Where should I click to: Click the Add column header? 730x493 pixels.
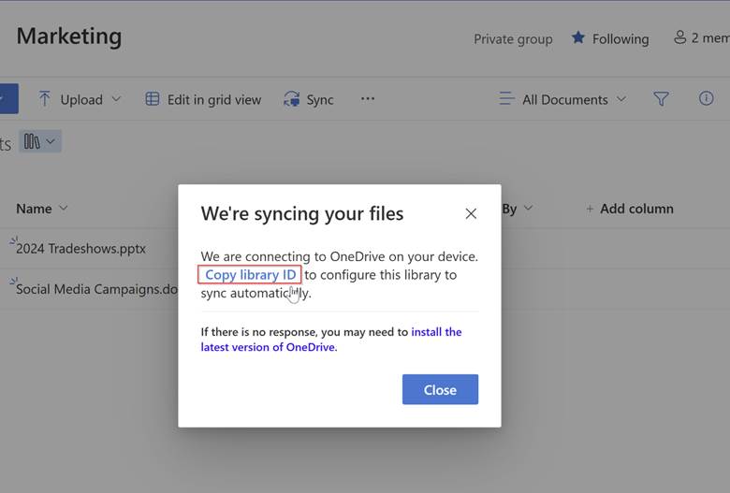coord(629,209)
